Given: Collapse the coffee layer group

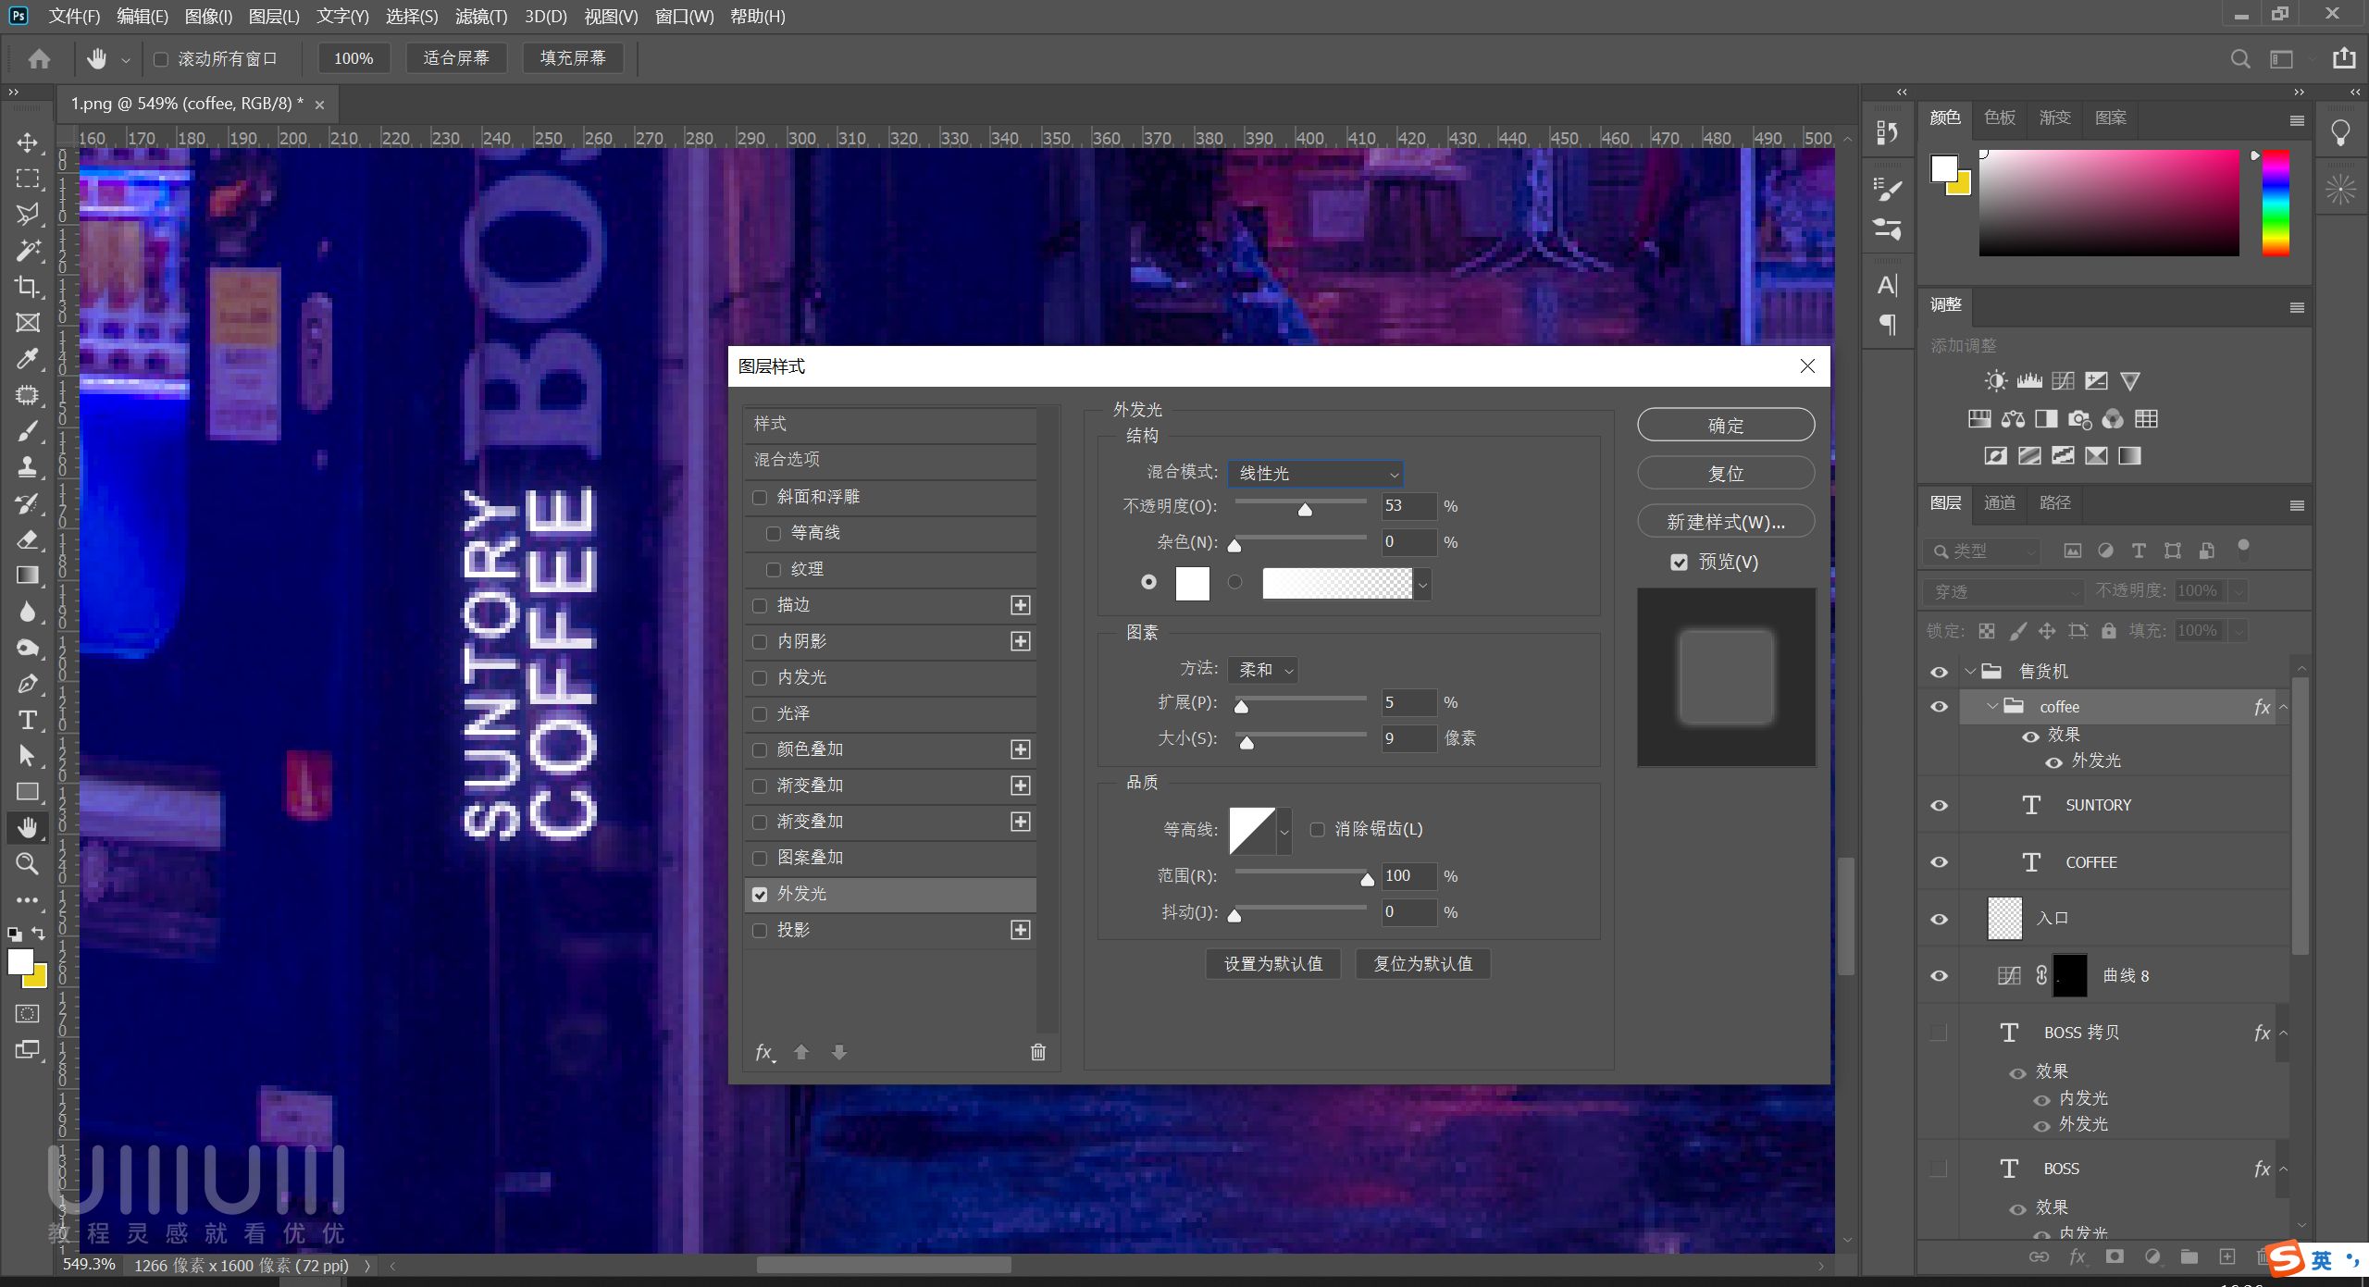Looking at the screenshot, I should pyautogui.click(x=1991, y=706).
